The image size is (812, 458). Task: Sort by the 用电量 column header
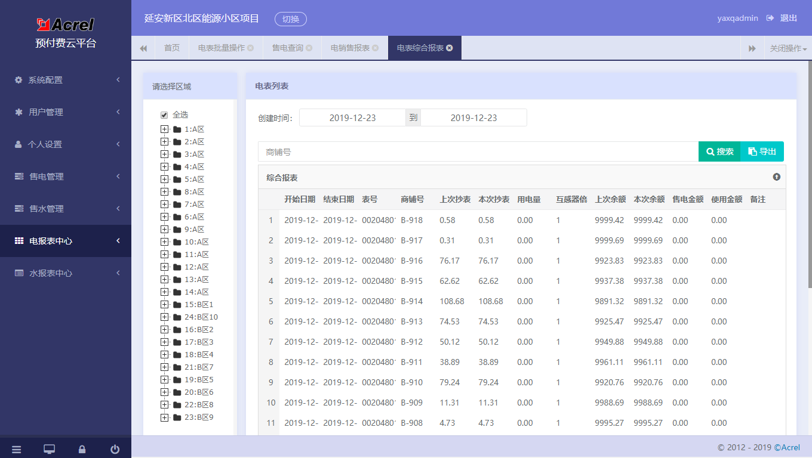tap(529, 199)
